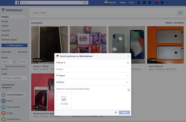This screenshot has height=122, width=186.
Task: Select the Intrattenimento category icon
Action: point(3,119)
